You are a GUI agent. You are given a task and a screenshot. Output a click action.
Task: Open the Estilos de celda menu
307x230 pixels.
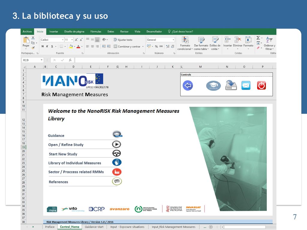click(215, 43)
